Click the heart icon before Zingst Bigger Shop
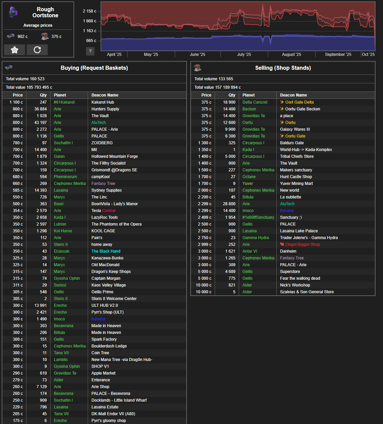 [x=282, y=244]
